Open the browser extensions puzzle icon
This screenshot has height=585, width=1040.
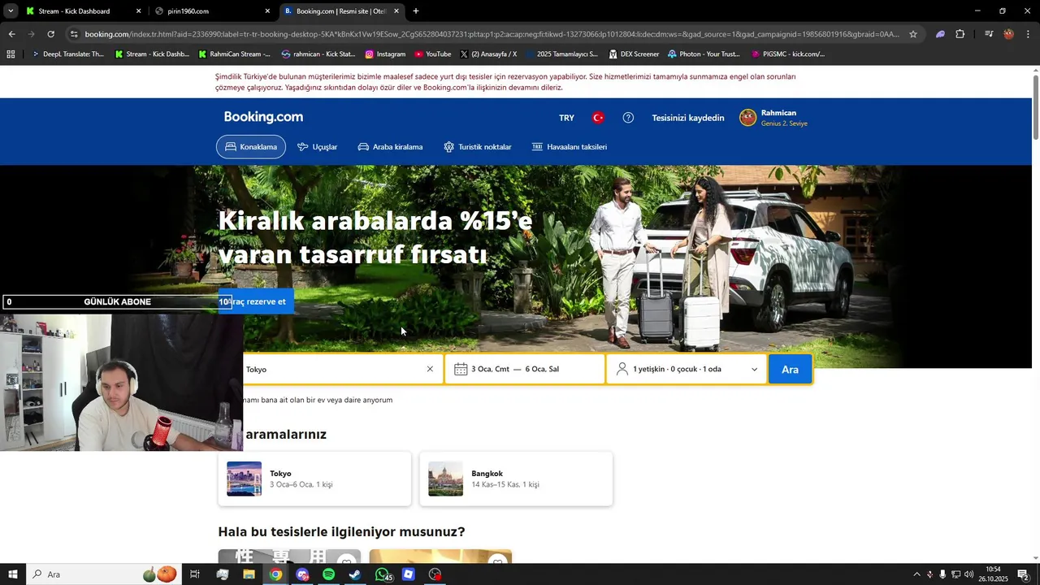[960, 34]
